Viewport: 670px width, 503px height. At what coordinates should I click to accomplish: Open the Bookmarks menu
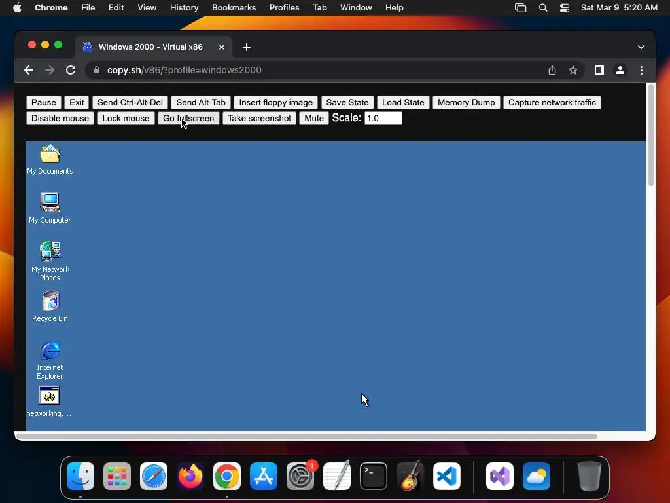[234, 8]
